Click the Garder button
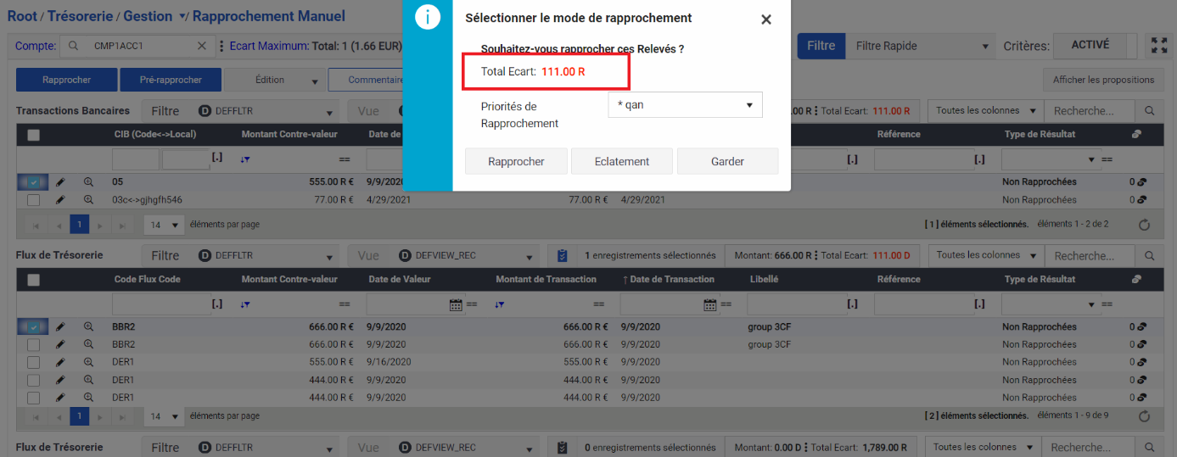 (x=727, y=161)
